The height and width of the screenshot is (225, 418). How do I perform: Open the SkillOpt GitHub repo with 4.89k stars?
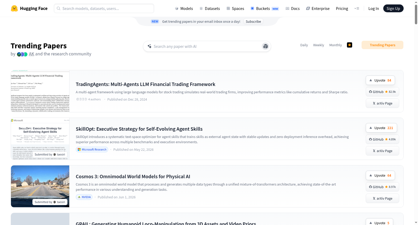pyautogui.click(x=382, y=139)
